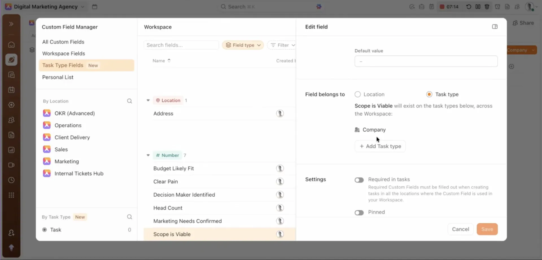The image size is (542, 260).
Task: Select Task Type Fields
Action: click(86, 65)
